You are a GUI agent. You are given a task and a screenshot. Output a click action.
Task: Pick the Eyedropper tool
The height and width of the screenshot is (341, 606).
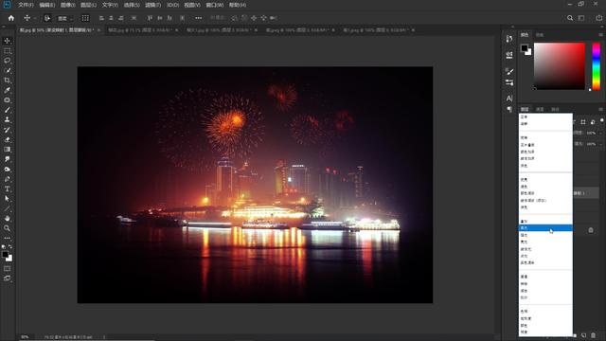[7, 90]
